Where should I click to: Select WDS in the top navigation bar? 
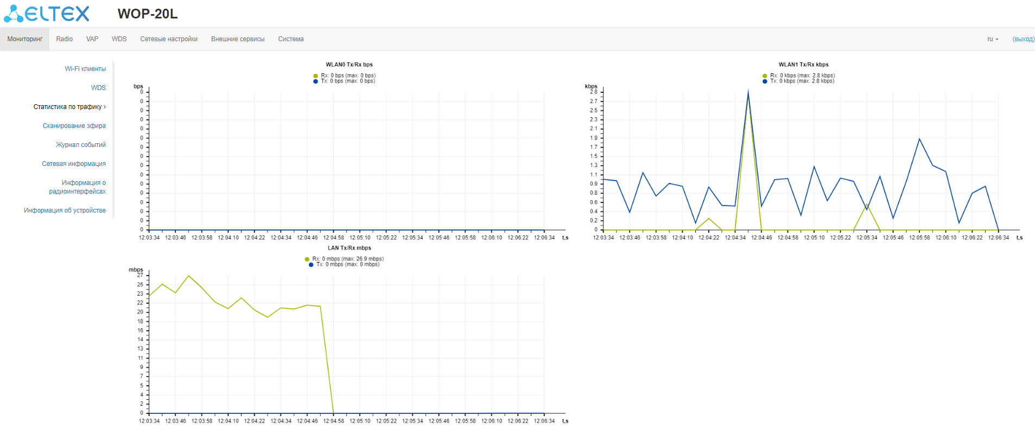point(119,39)
